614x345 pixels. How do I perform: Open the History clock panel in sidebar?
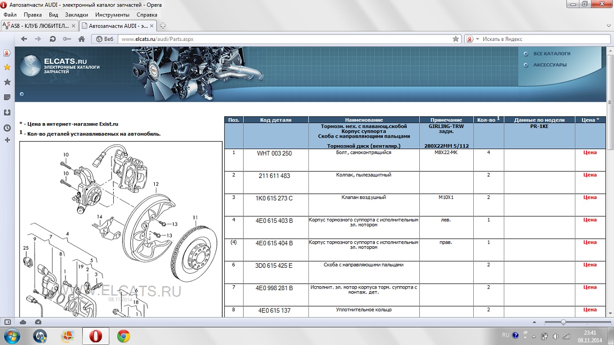click(x=7, y=128)
